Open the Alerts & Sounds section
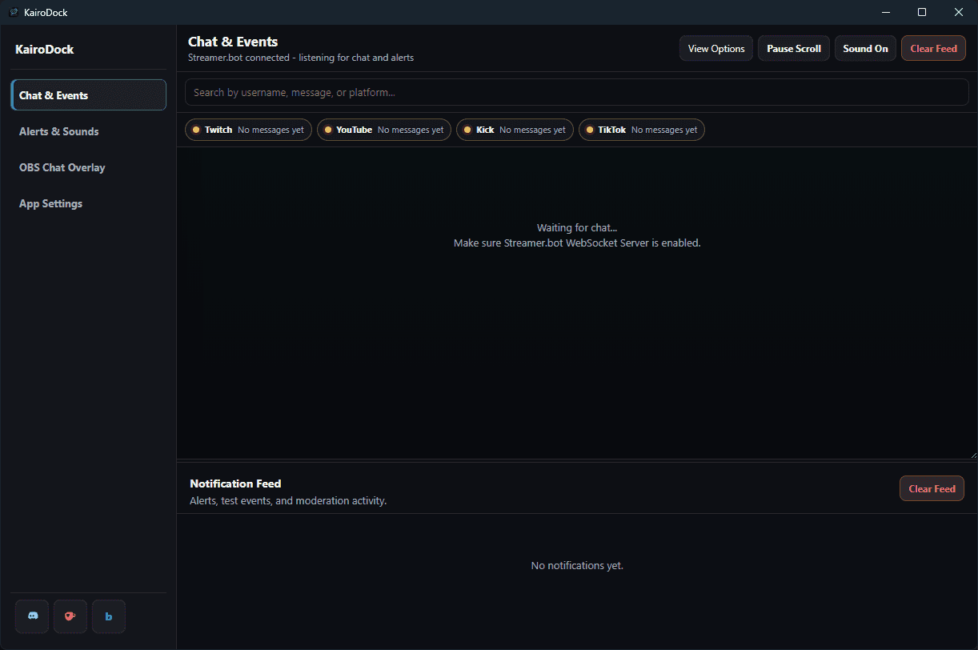The image size is (978, 650). pos(89,131)
